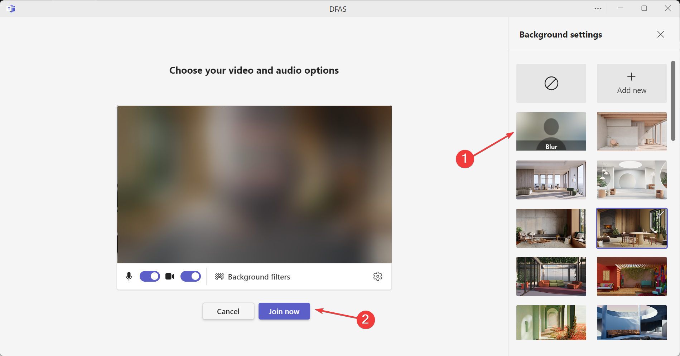
Task: Pick the glass greenhouse lounge background
Action: click(551, 276)
